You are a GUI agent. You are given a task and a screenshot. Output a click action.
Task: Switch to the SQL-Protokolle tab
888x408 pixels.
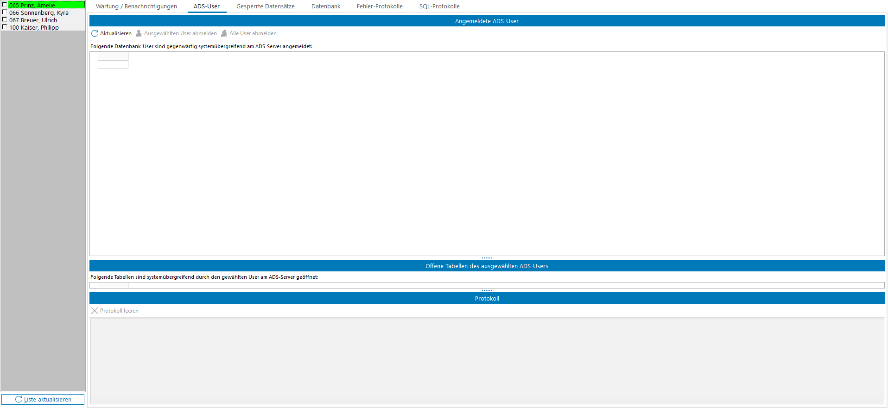coord(439,6)
